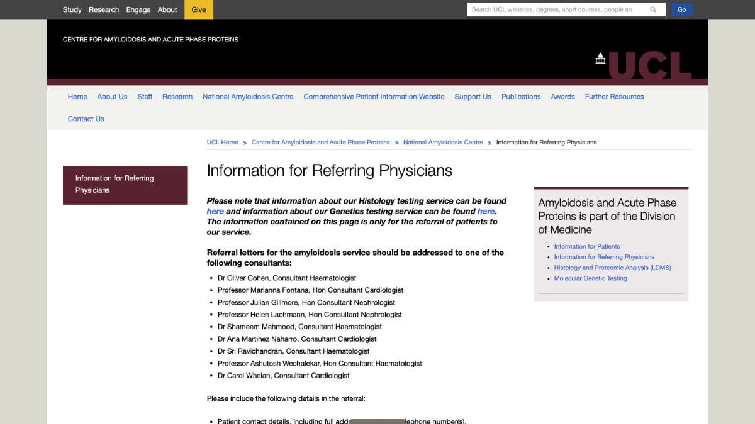755x424 pixels.
Task: Click UCL Home breadcrumb
Action: coord(222,143)
